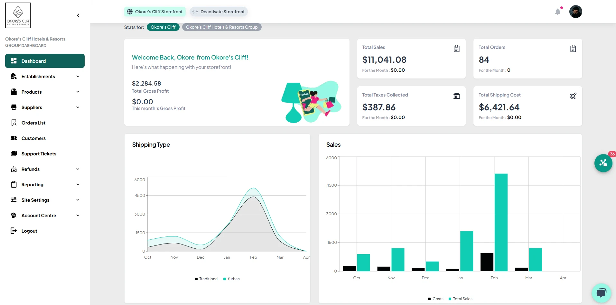
Task: Expand the Products submenu
Action: coord(45,92)
